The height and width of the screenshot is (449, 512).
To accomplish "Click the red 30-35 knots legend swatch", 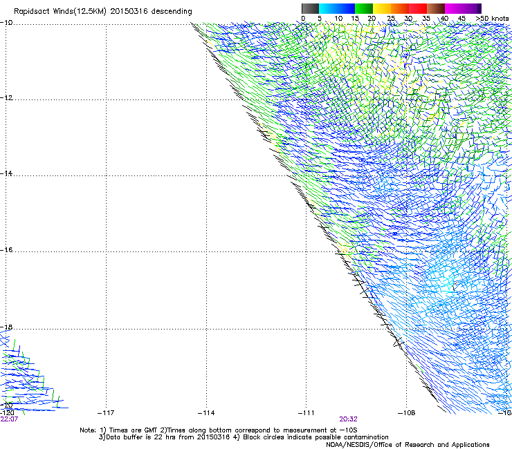I will pyautogui.click(x=418, y=8).
